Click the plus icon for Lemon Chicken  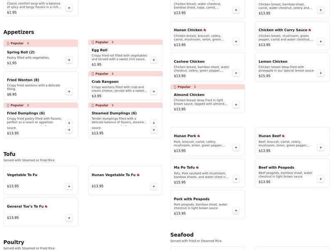click(320, 72)
